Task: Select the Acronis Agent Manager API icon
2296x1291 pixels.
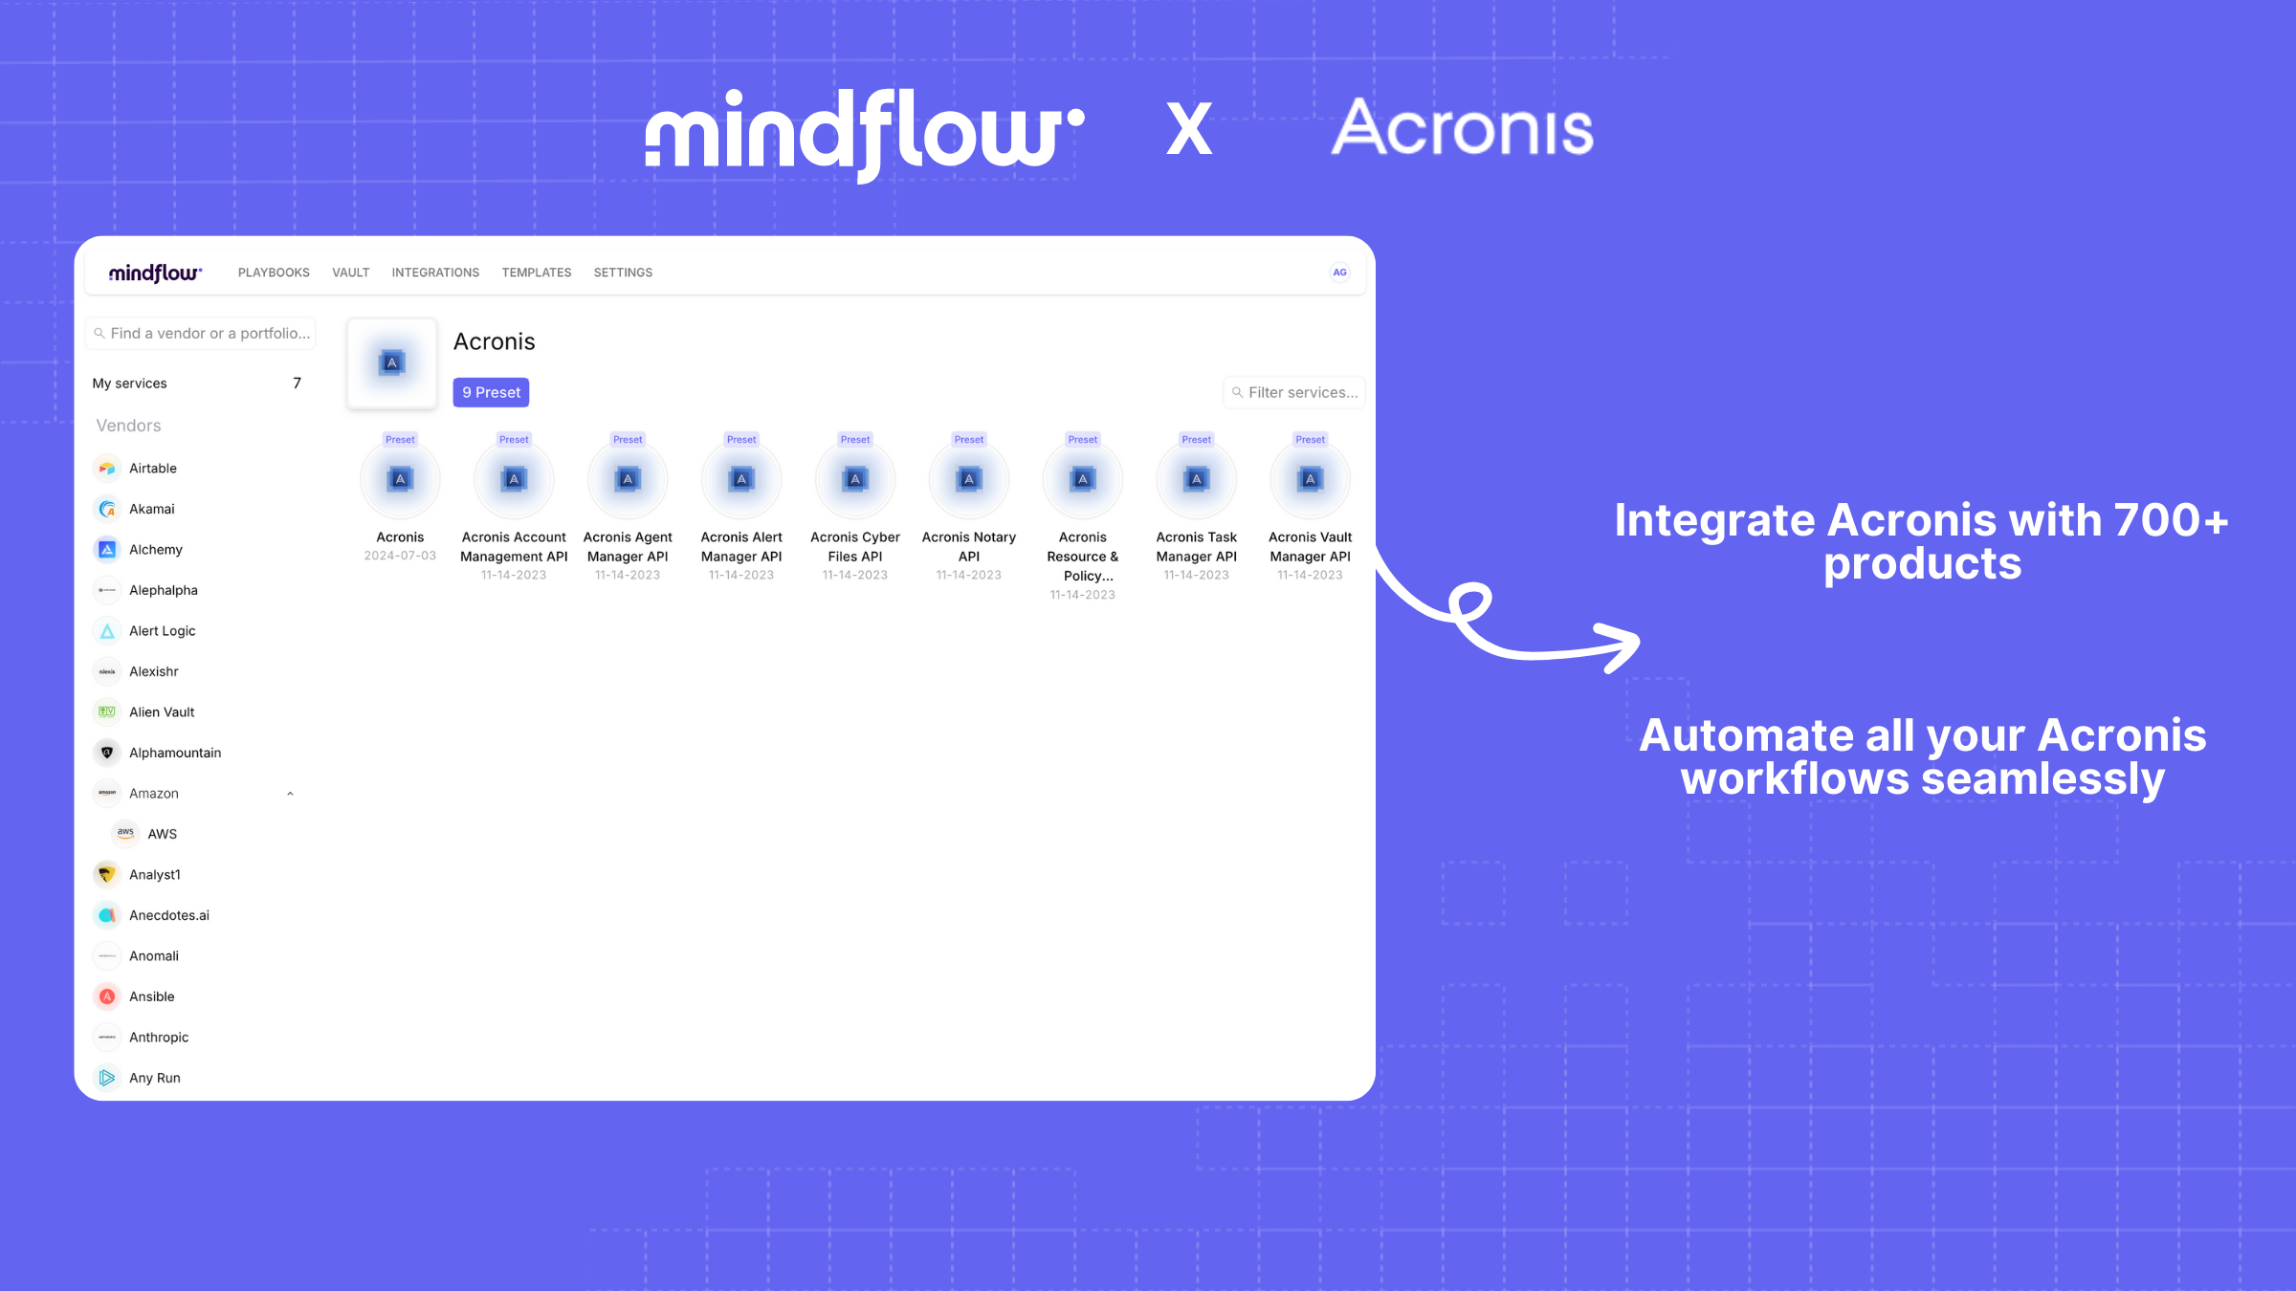Action: pos(626,479)
